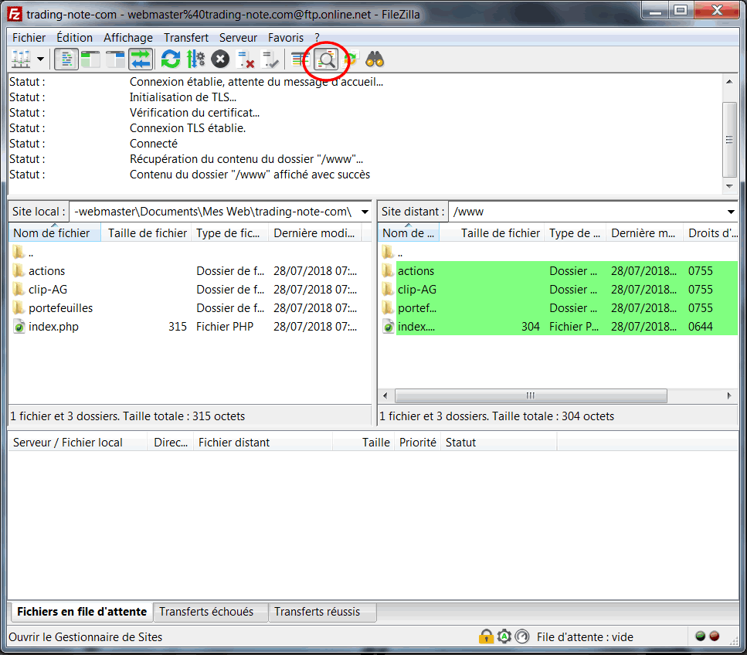The width and height of the screenshot is (747, 655).
Task: Refresh the file and folder lists
Action: tap(171, 59)
